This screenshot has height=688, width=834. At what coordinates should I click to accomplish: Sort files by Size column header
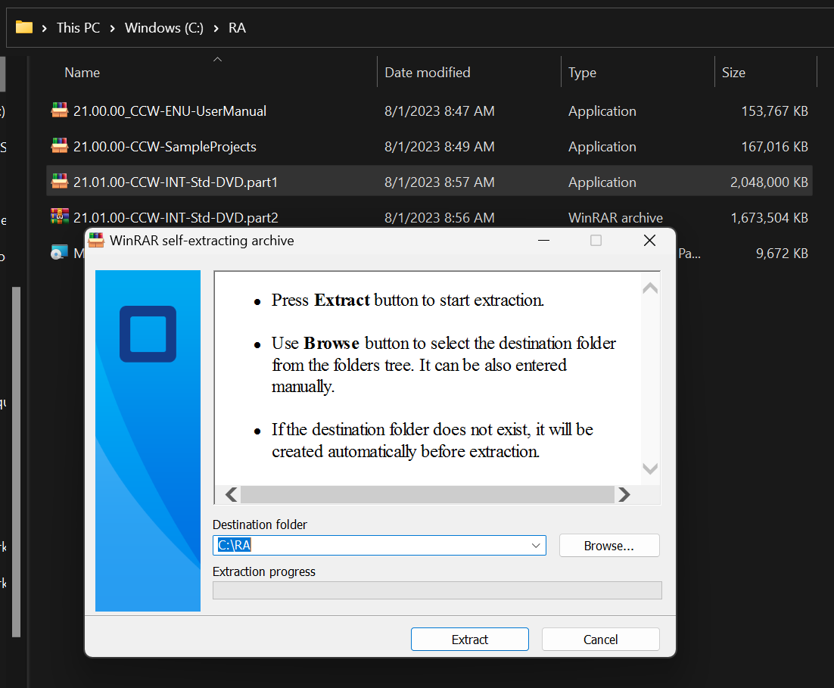pyautogui.click(x=733, y=73)
